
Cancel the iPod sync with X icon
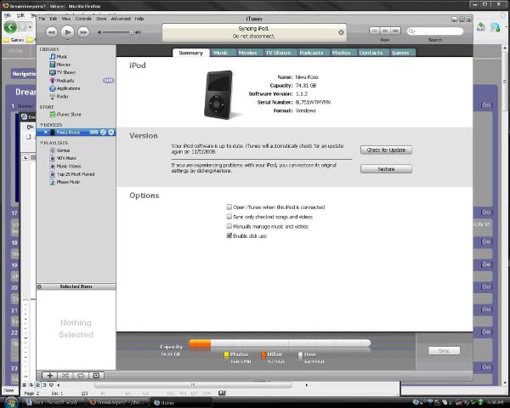coord(341,32)
